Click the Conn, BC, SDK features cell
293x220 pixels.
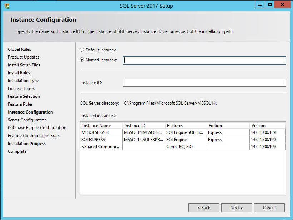[186, 147]
